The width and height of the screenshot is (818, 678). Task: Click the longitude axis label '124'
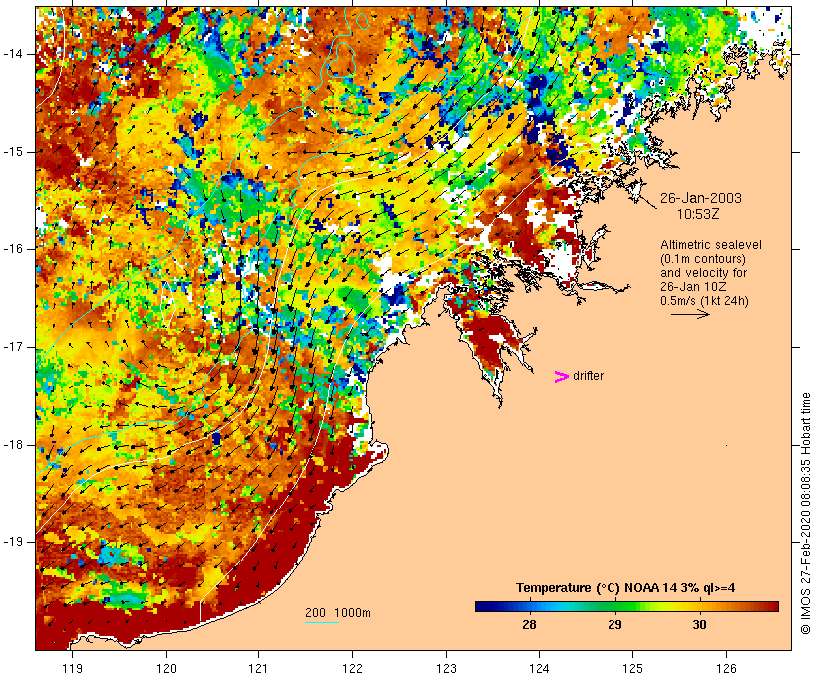pyautogui.click(x=539, y=668)
